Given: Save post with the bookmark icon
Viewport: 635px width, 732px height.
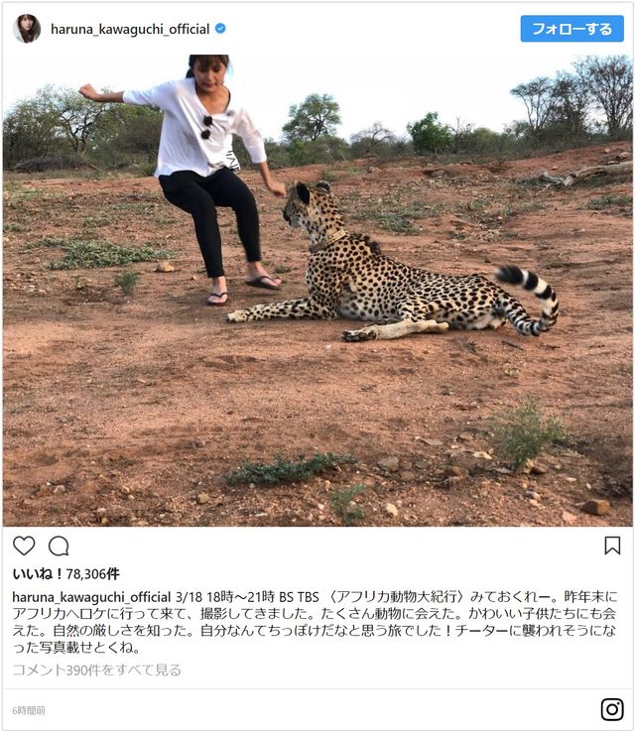Looking at the screenshot, I should click(x=612, y=546).
